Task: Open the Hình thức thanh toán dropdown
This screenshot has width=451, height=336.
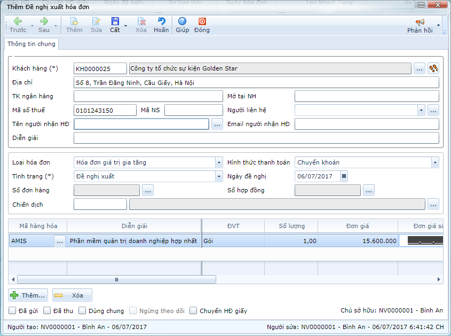Action: pos(435,162)
